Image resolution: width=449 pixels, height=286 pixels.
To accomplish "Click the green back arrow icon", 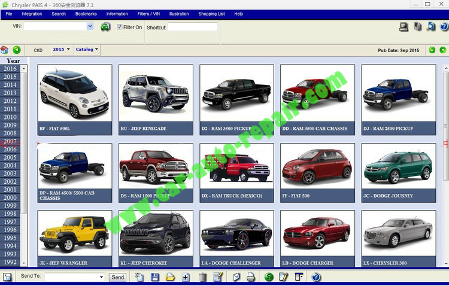I will [17, 50].
